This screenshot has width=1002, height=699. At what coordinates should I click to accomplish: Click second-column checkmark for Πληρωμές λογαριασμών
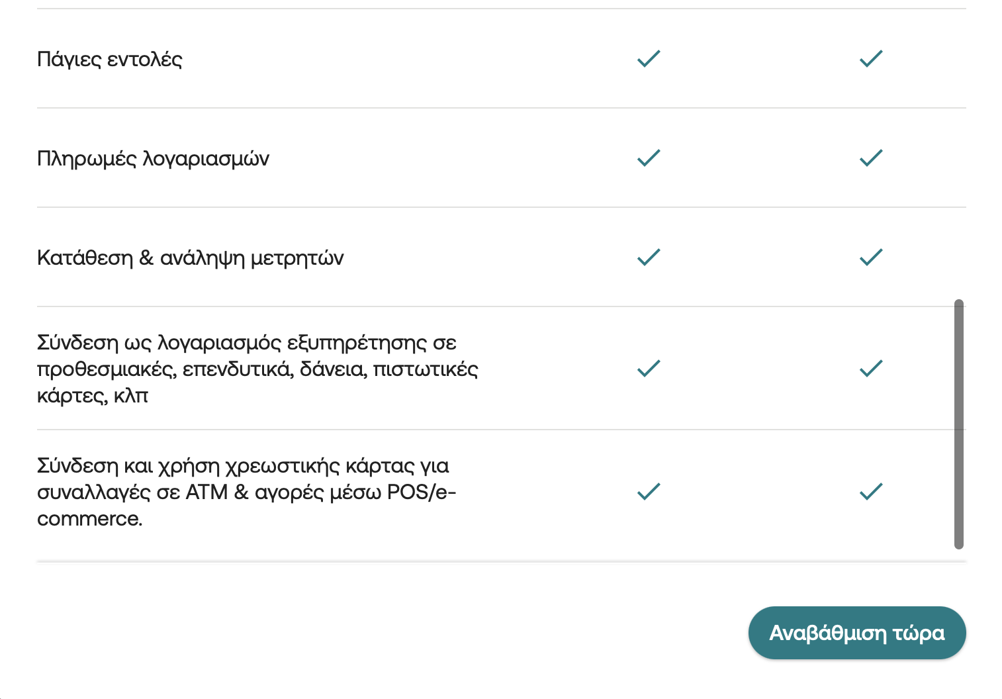coord(871,158)
